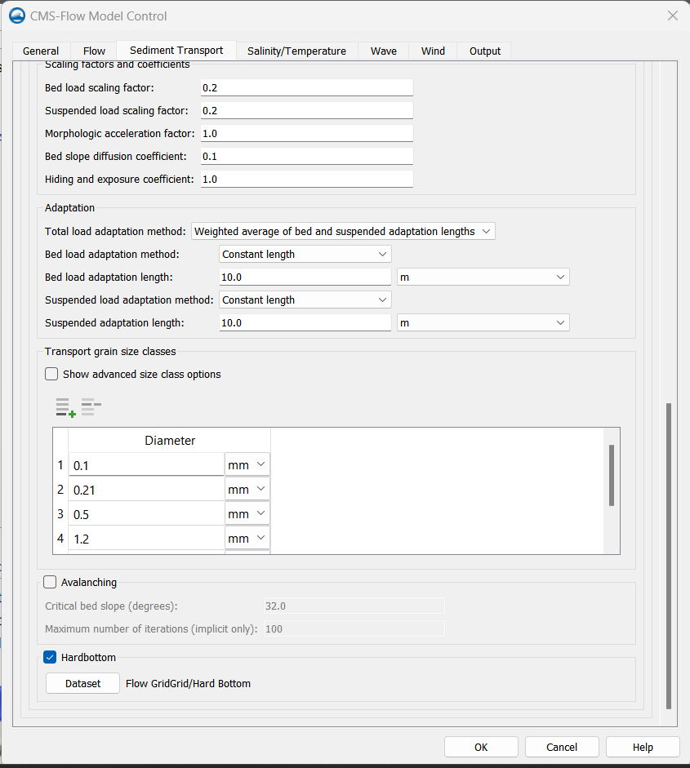The width and height of the screenshot is (690, 768).
Task: Open Total load adaptation method dropdown
Action: point(343,231)
